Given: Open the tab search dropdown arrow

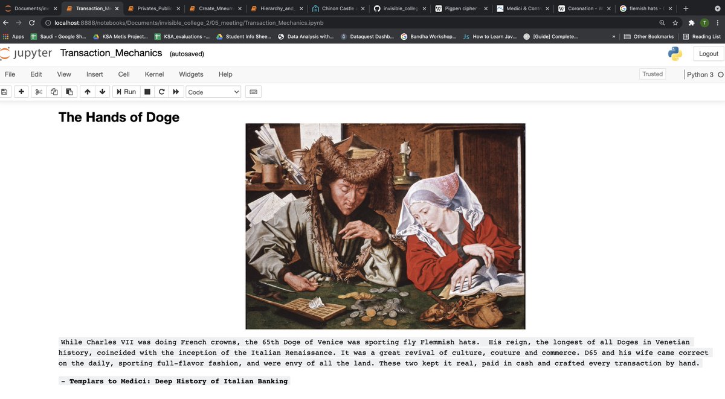Looking at the screenshot, I should tap(717, 8).
